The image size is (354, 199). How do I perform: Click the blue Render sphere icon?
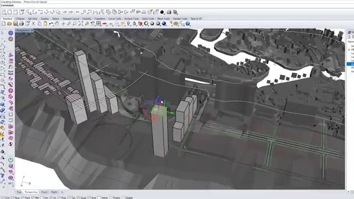[164, 23]
